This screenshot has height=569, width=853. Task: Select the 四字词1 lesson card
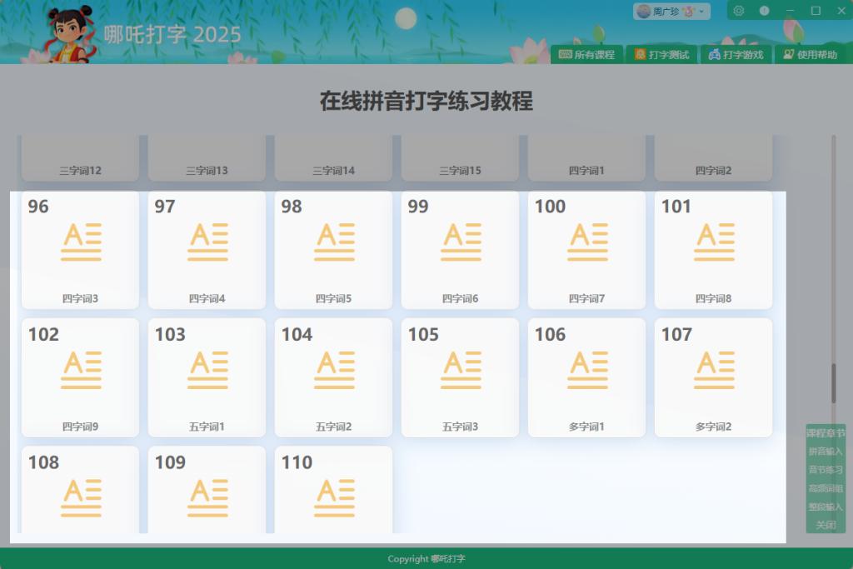click(x=587, y=160)
